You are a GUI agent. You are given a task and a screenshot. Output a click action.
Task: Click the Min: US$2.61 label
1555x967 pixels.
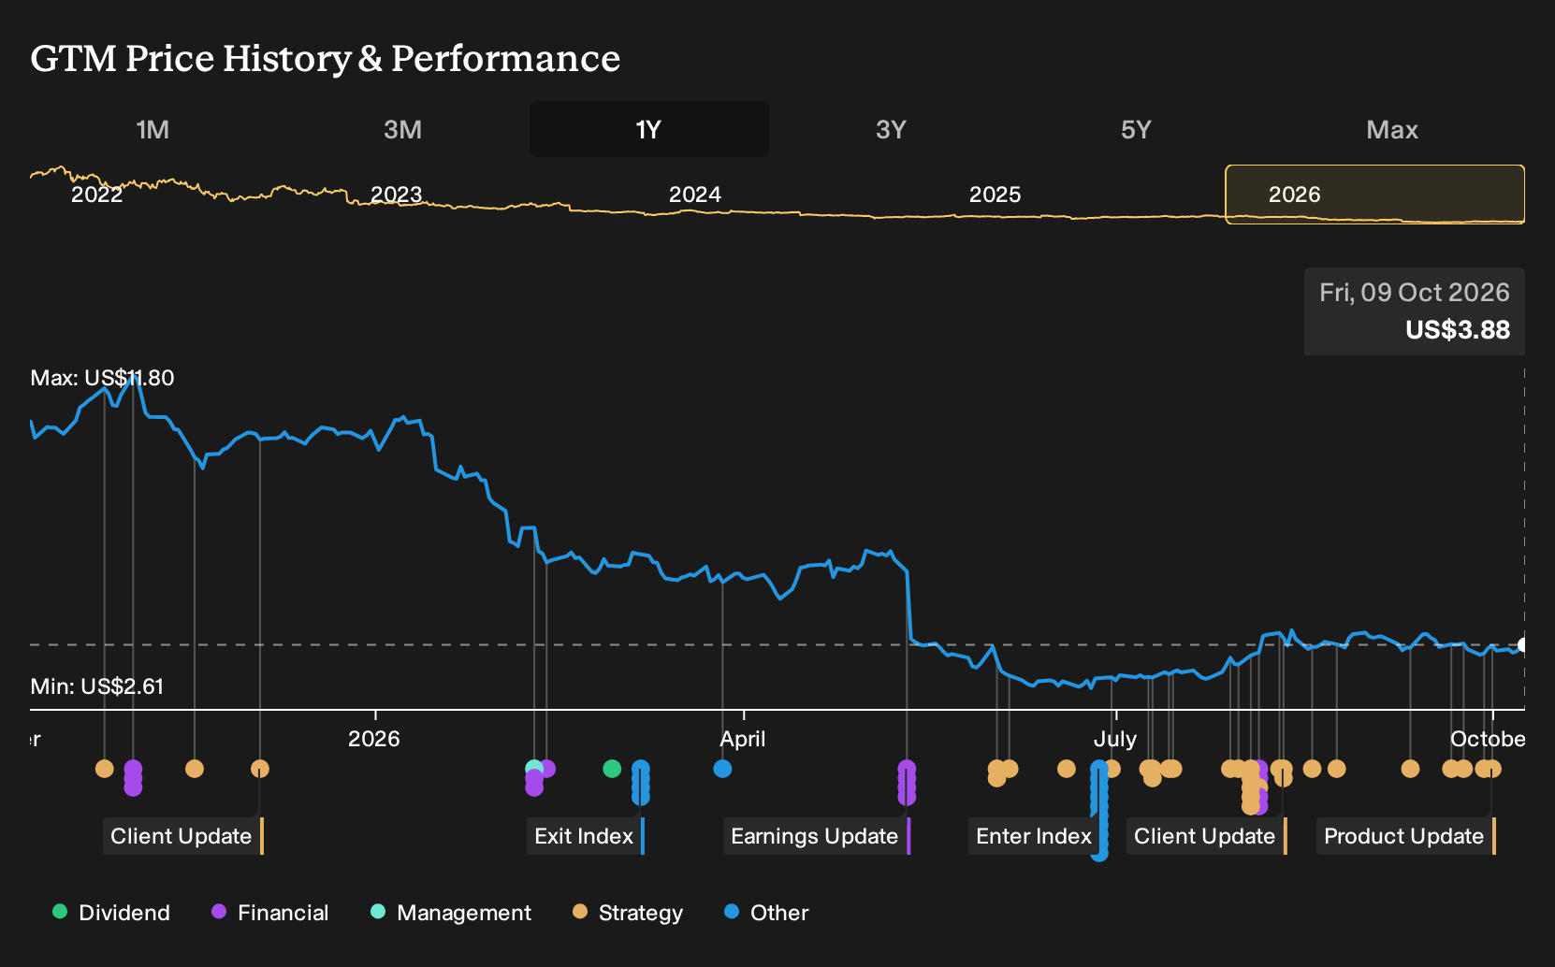click(97, 686)
